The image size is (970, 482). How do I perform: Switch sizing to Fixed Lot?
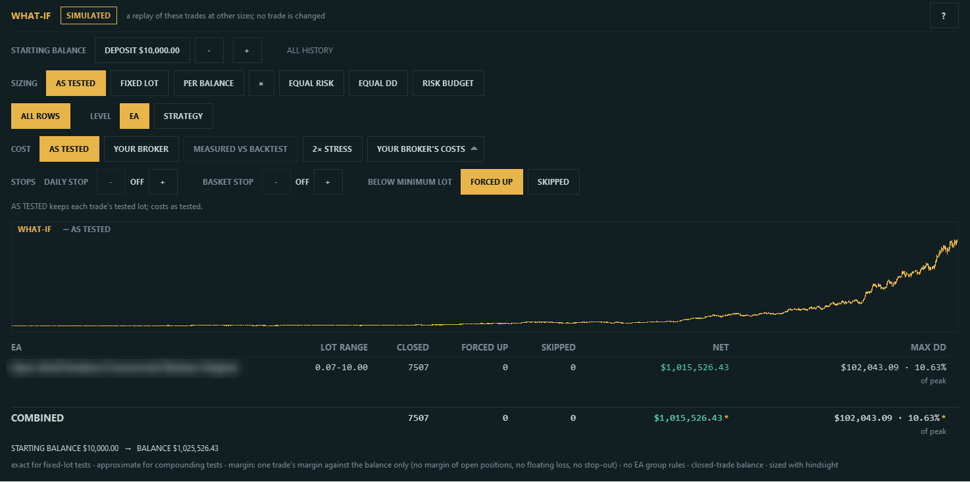(140, 84)
